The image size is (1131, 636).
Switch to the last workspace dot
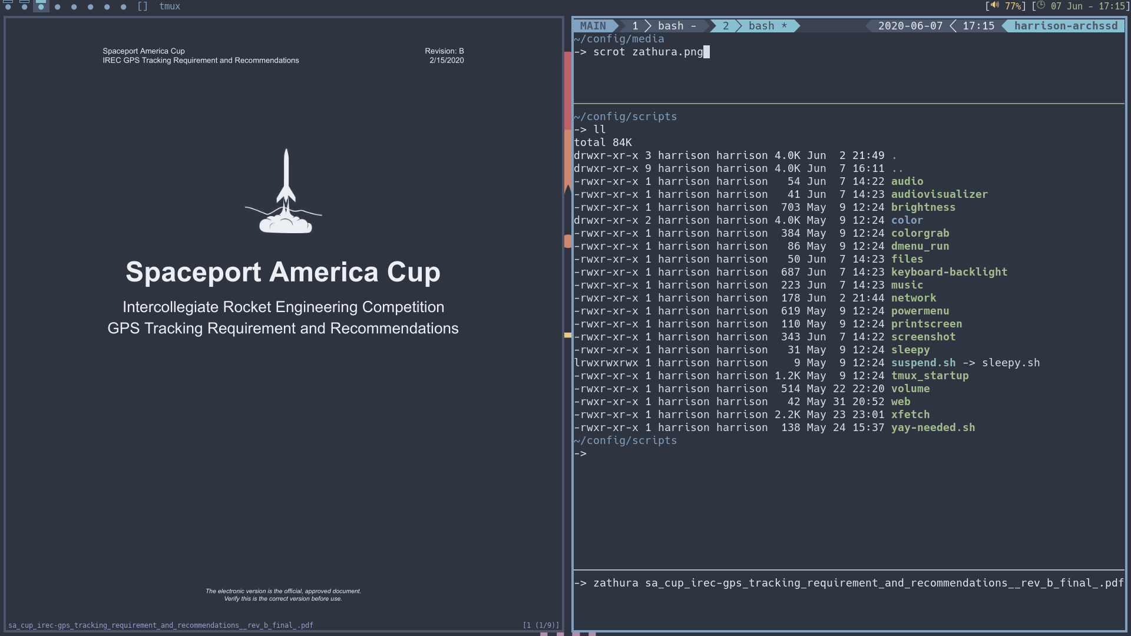(124, 6)
